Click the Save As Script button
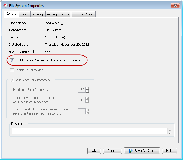183x160 pixels. [142, 151]
